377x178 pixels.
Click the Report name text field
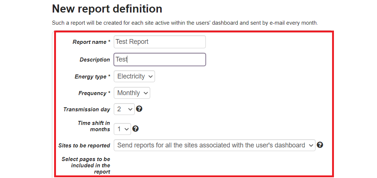coord(159,42)
